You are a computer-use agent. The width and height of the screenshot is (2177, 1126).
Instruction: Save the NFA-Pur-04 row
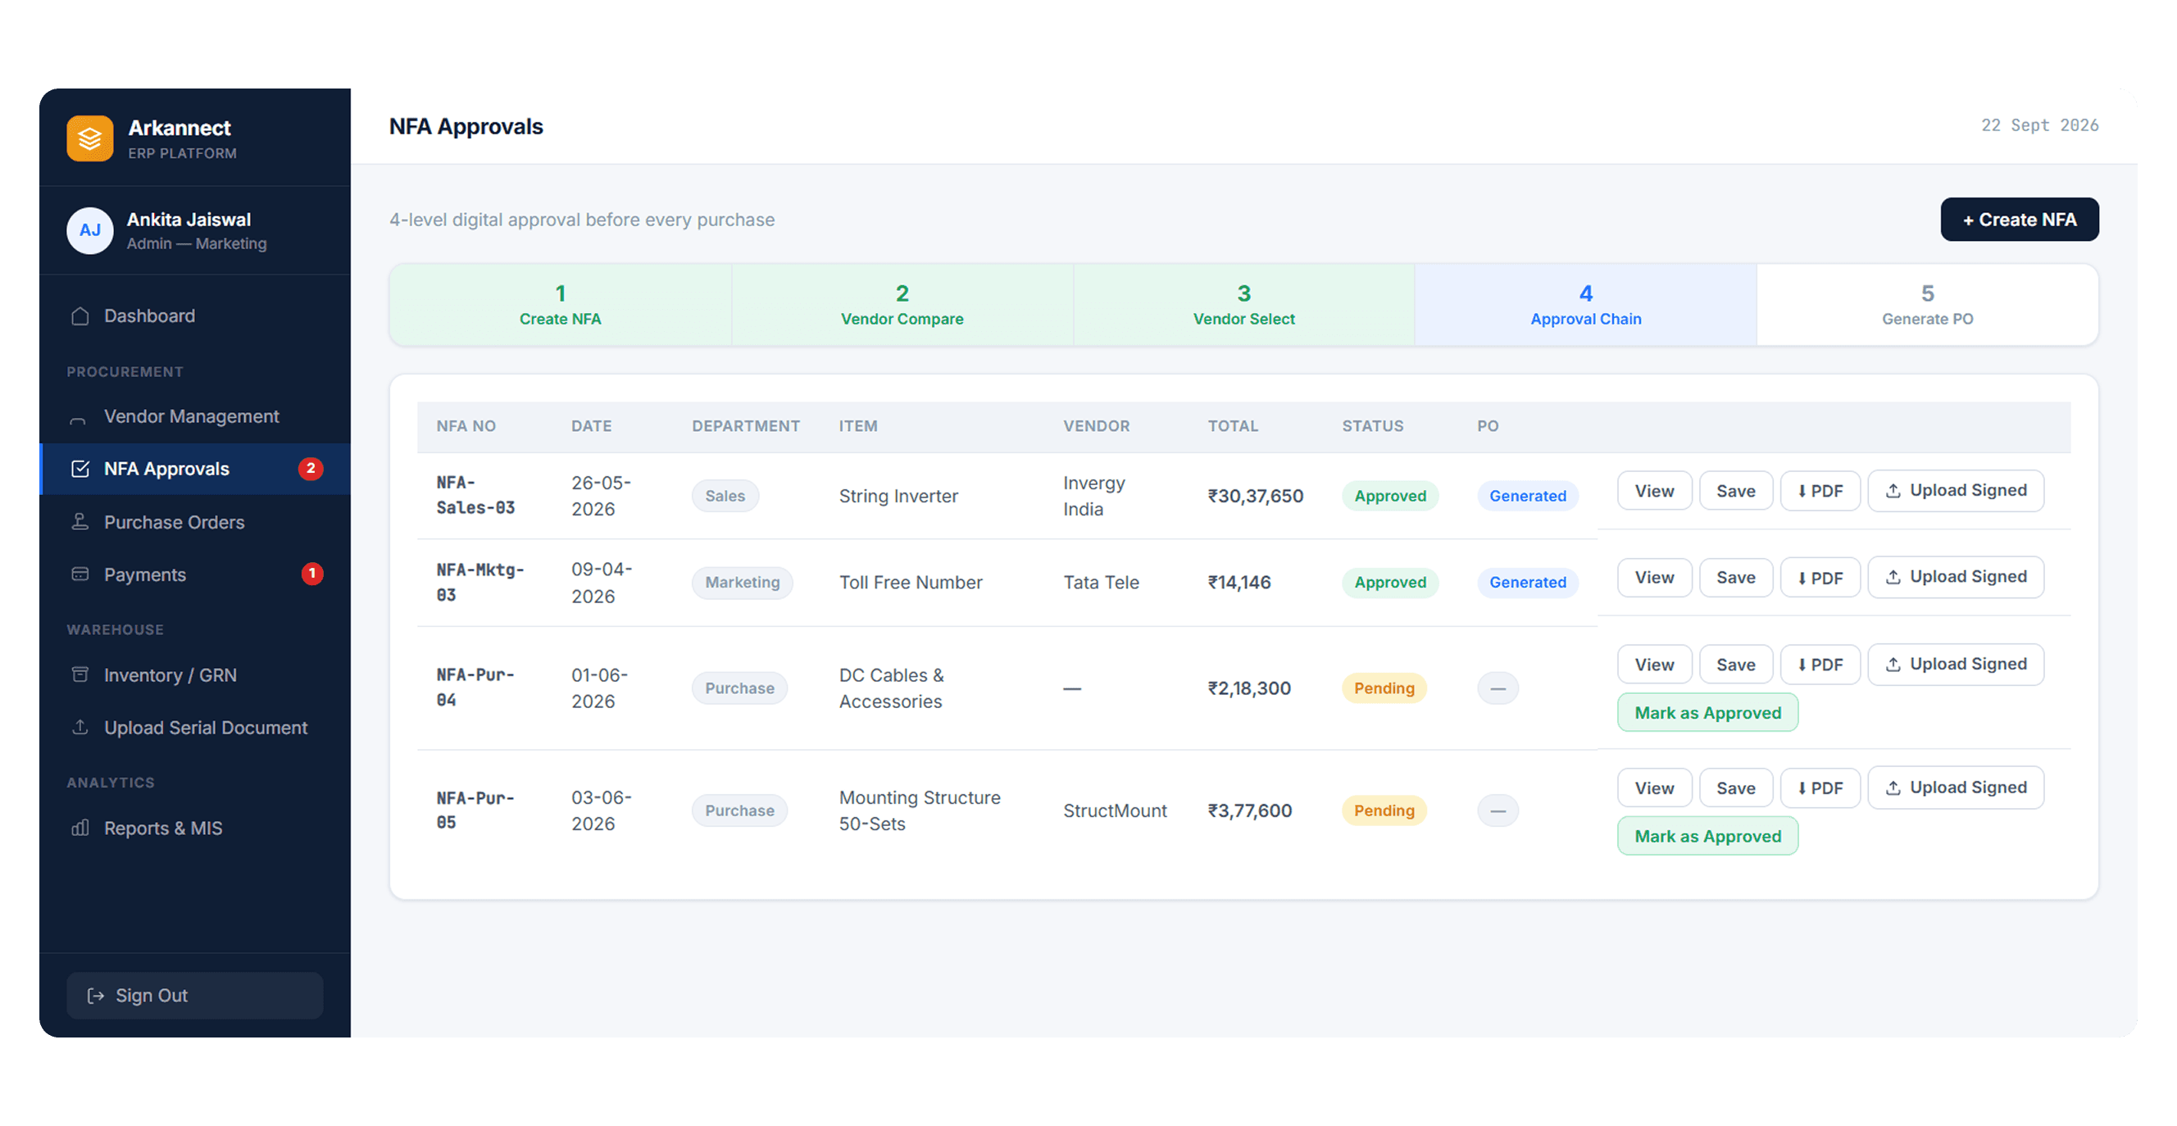click(x=1735, y=665)
